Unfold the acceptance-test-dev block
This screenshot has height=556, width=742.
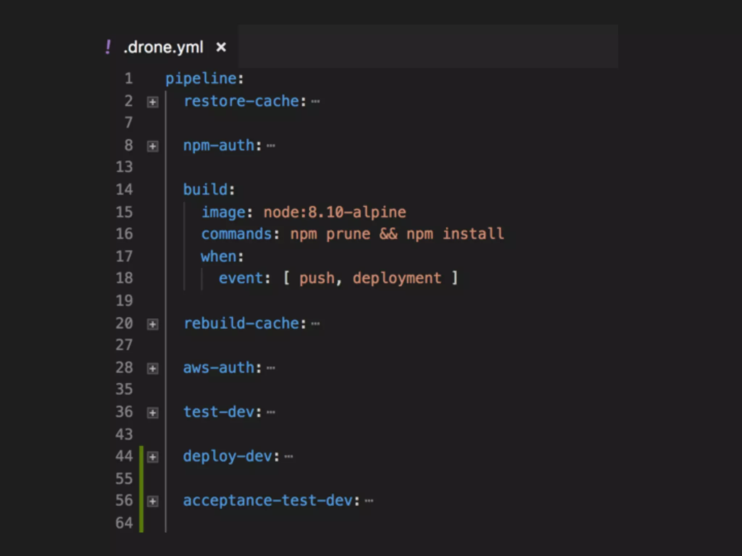point(153,501)
